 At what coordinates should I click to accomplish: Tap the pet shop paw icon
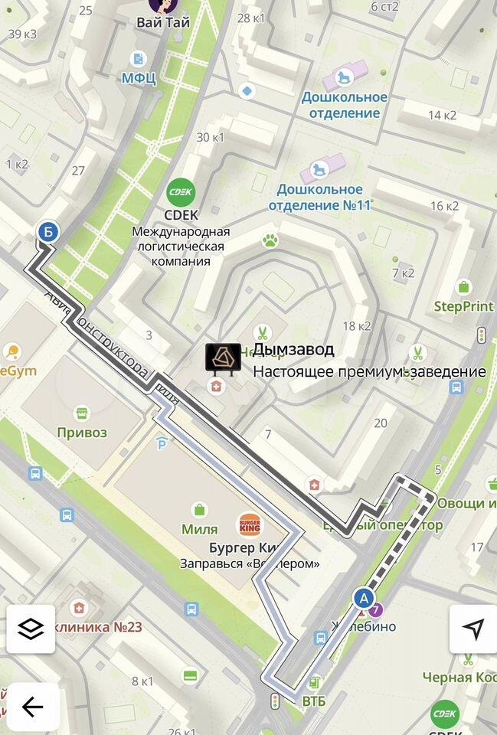coord(270,241)
